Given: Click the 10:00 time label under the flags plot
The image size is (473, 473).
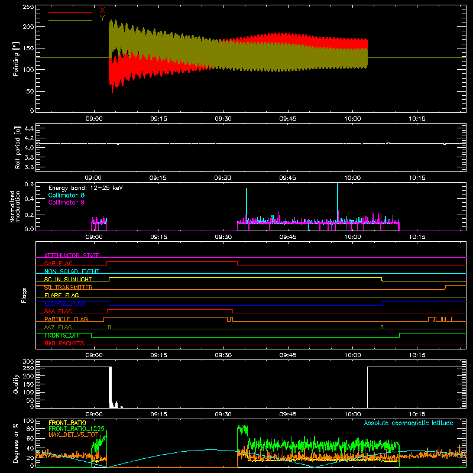Looking at the screenshot, I should point(352,355).
